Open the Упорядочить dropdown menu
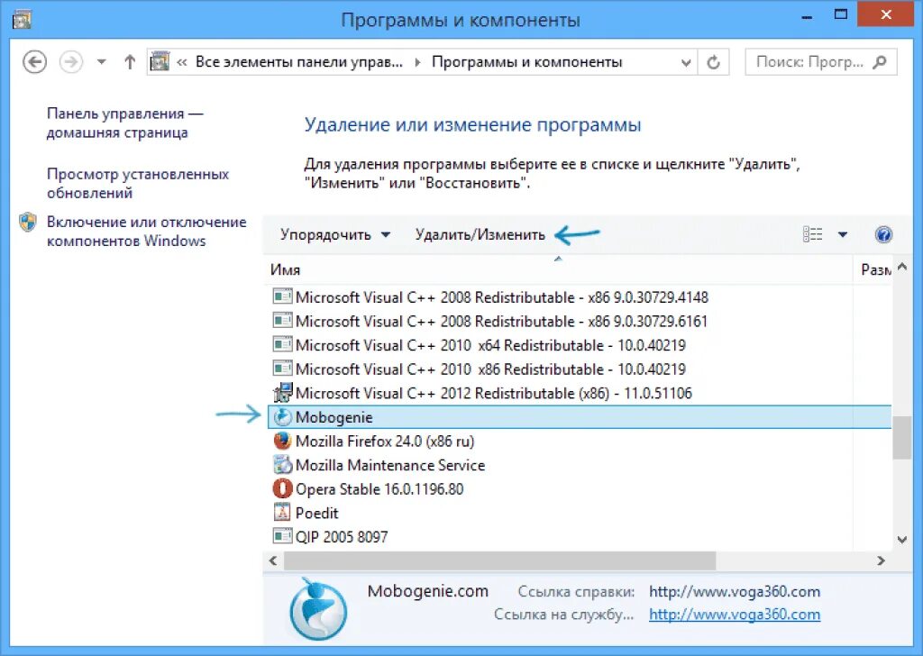 click(334, 235)
